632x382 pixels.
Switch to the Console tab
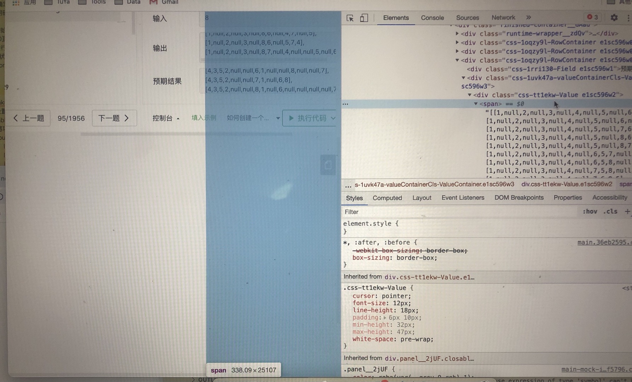coord(432,18)
